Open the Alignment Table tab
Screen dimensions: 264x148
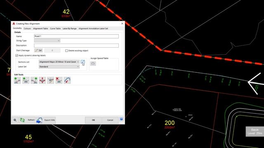[x=40, y=28]
